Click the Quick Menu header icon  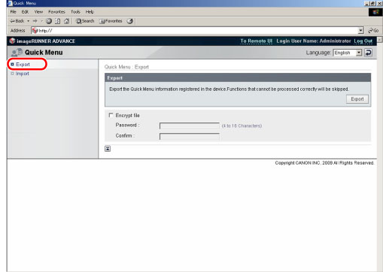[x=17, y=53]
